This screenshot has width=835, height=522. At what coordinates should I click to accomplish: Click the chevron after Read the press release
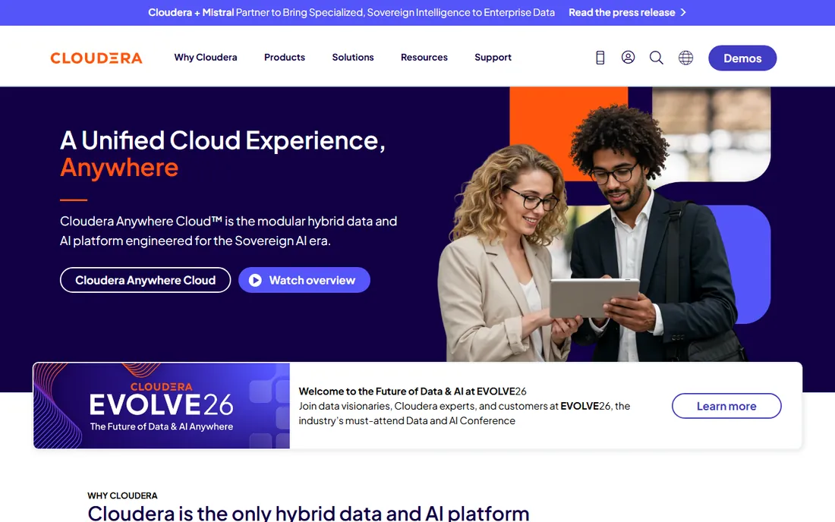coord(683,12)
